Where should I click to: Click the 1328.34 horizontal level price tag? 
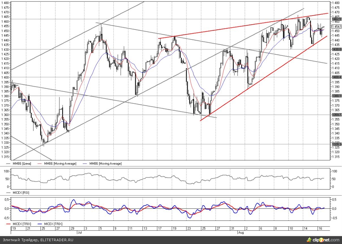click(x=337, y=144)
